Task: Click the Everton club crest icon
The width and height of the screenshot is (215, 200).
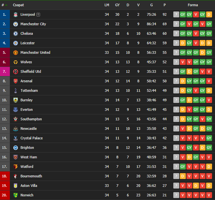Action: (15, 110)
